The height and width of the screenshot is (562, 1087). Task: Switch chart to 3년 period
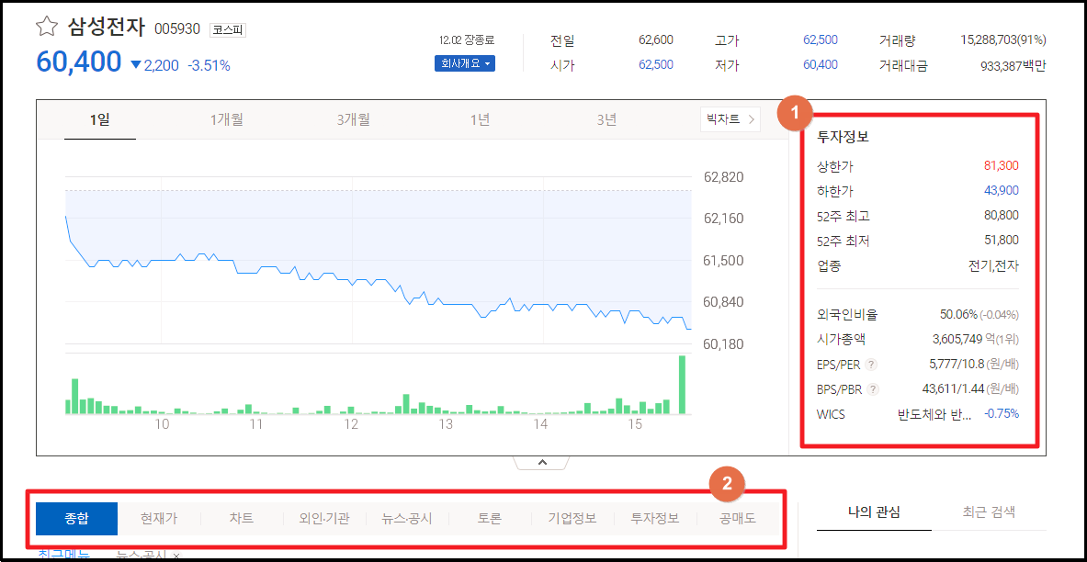click(606, 120)
